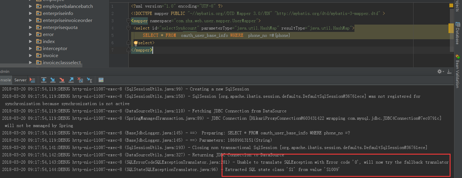Click the fold end marker on line 7

(128, 50)
